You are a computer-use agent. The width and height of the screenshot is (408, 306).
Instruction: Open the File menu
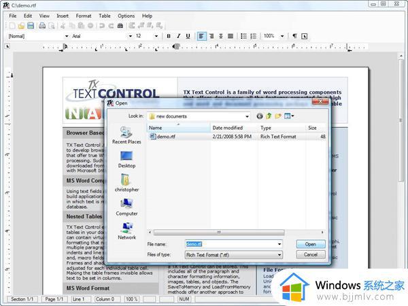(x=13, y=16)
